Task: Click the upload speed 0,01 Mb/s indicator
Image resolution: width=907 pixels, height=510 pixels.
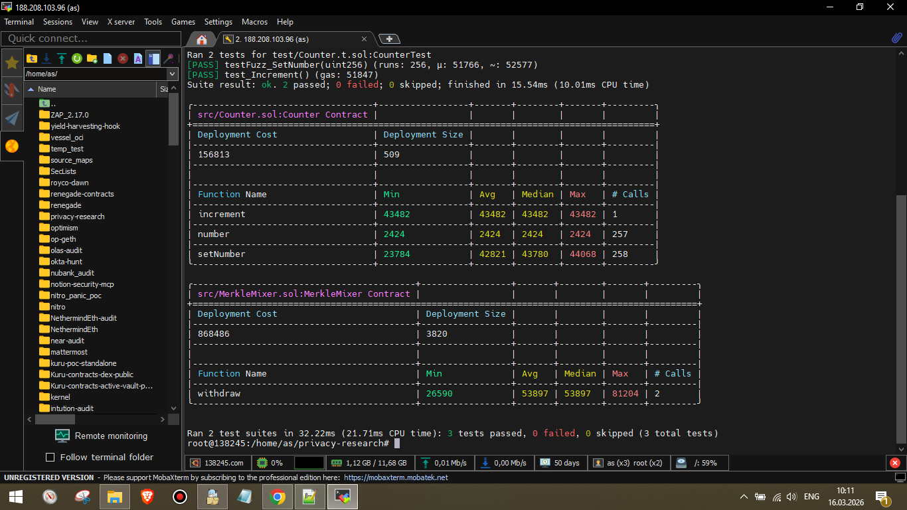Action: click(444, 463)
